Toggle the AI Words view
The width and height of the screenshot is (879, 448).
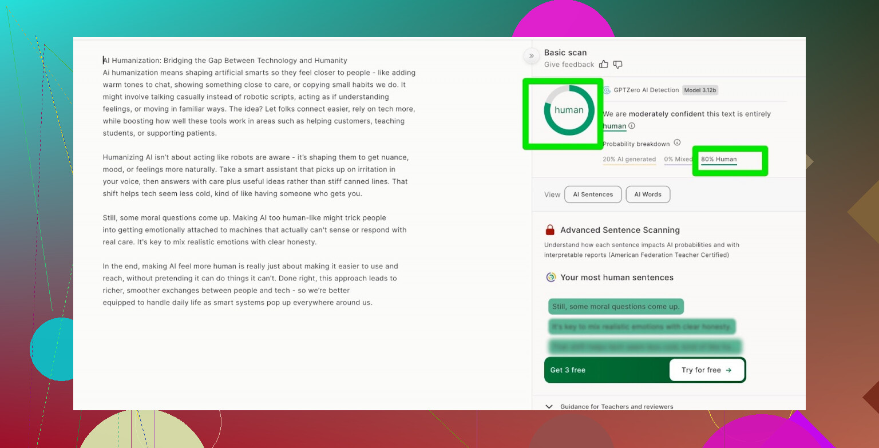(x=648, y=195)
